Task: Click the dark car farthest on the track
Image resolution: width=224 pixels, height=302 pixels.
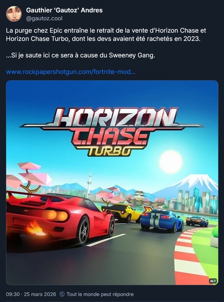Action: 197,221
